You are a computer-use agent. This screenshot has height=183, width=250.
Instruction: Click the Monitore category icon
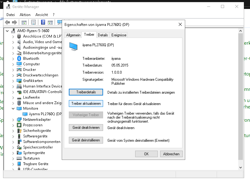point(19,108)
